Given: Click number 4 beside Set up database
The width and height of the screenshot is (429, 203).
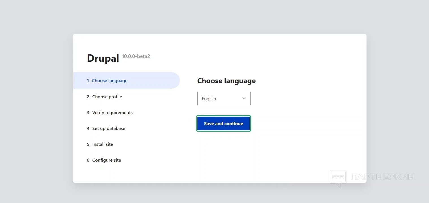Looking at the screenshot, I should (88, 129).
